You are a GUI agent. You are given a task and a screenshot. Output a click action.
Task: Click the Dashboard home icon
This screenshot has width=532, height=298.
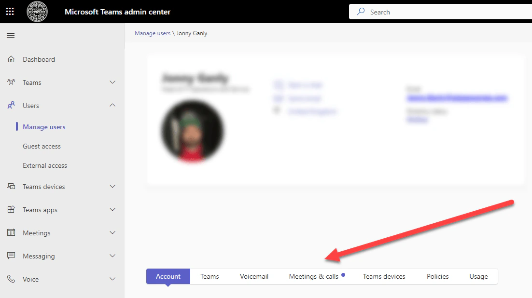(11, 59)
